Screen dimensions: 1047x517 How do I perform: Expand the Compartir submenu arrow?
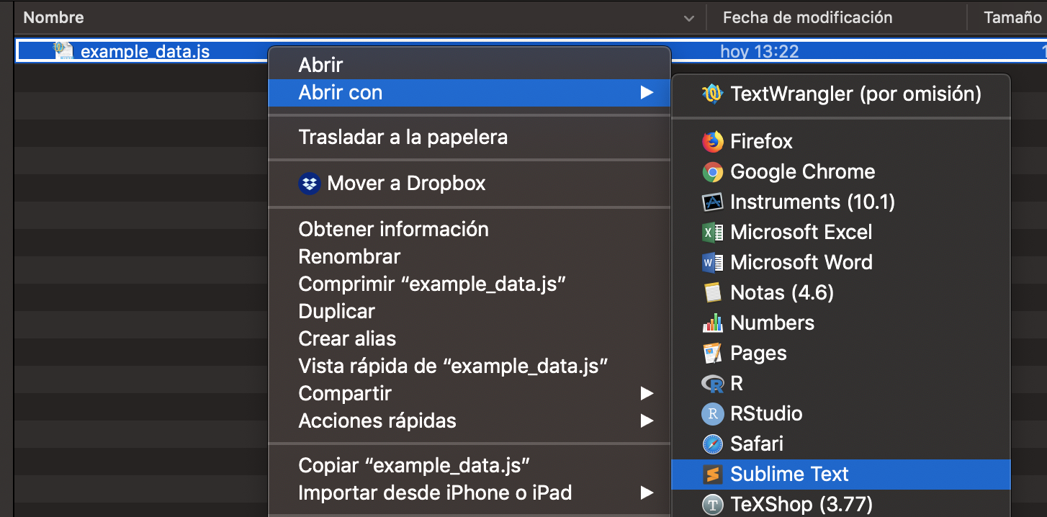[x=647, y=394]
